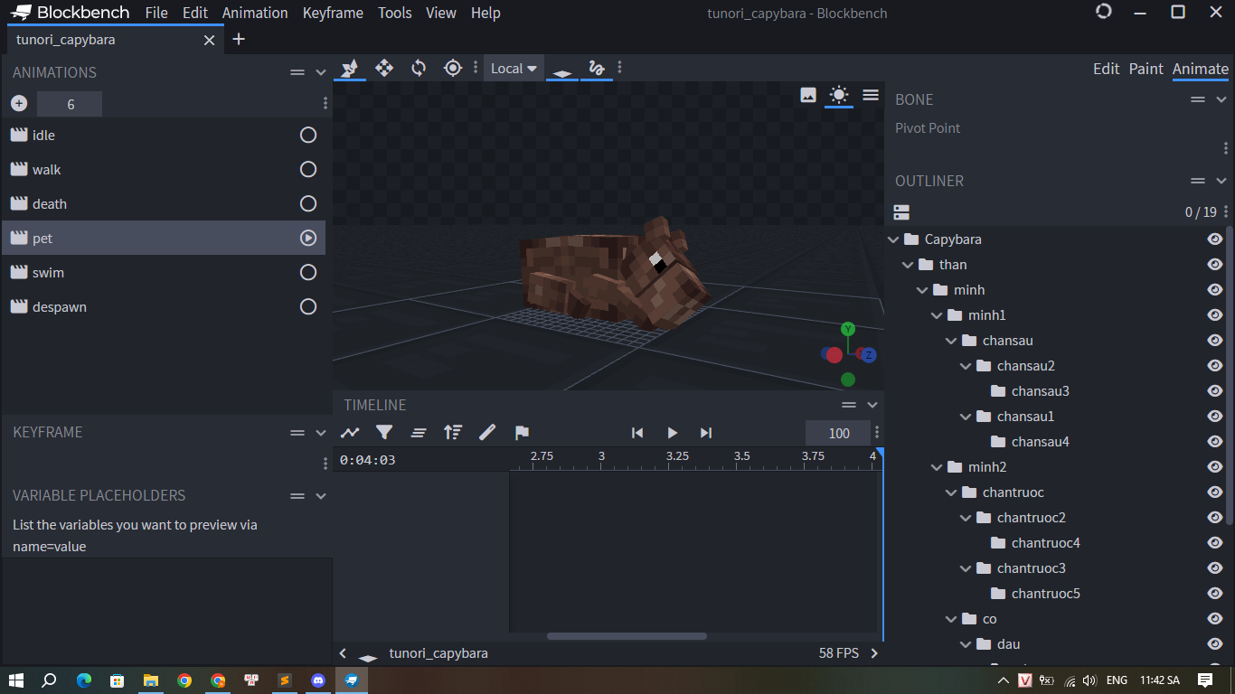Collapse the minh2 group in outliner
This screenshot has height=694, width=1235.
[937, 467]
